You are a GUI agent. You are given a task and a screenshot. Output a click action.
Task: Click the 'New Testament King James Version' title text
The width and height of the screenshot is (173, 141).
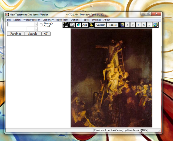tap(29, 15)
